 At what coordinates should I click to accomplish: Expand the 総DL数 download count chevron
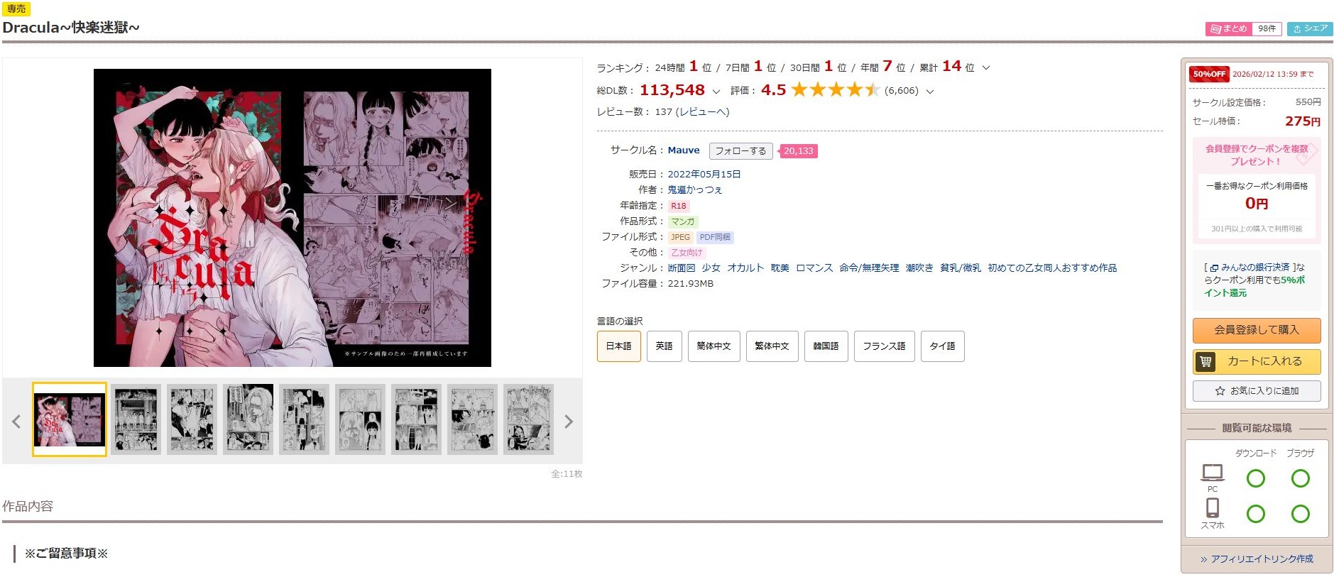click(x=716, y=91)
